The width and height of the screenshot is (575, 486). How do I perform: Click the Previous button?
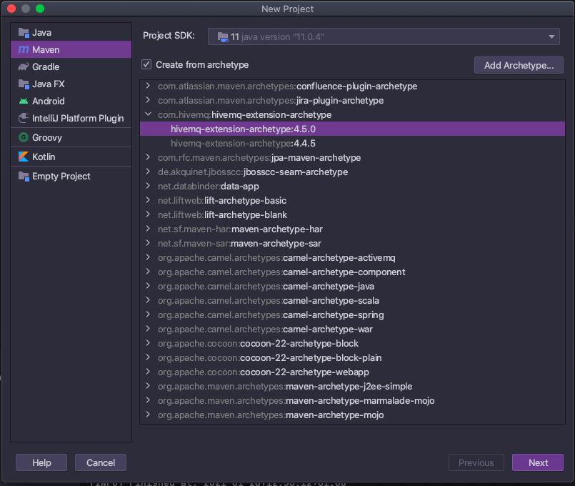(x=476, y=462)
